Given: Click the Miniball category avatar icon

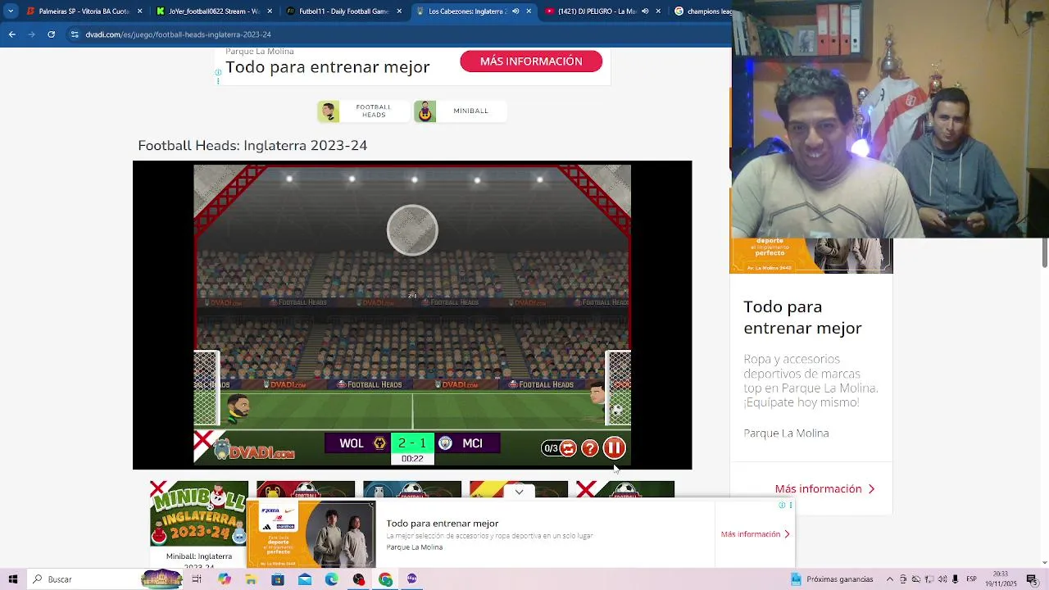Looking at the screenshot, I should tap(425, 111).
